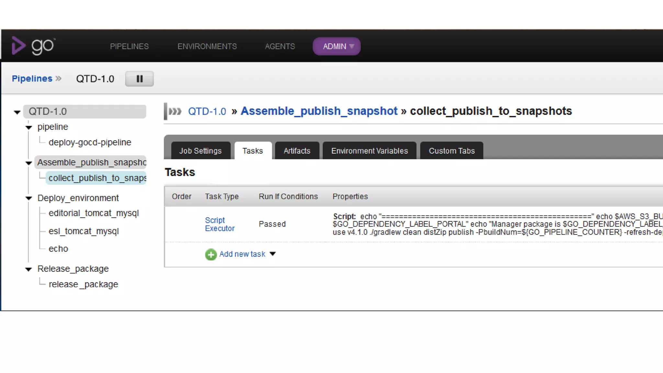Switch to the Custom Tabs tab
Image resolution: width=663 pixels, height=373 pixels.
452,151
